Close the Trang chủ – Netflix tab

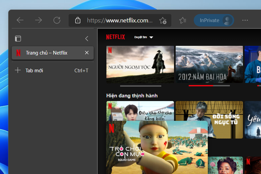tap(87, 53)
